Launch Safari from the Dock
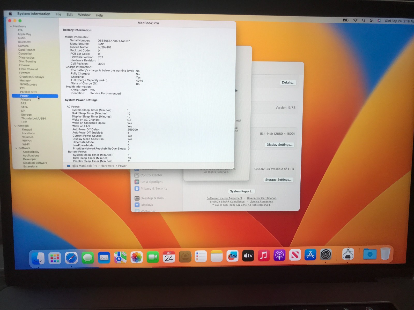 pos(71,258)
